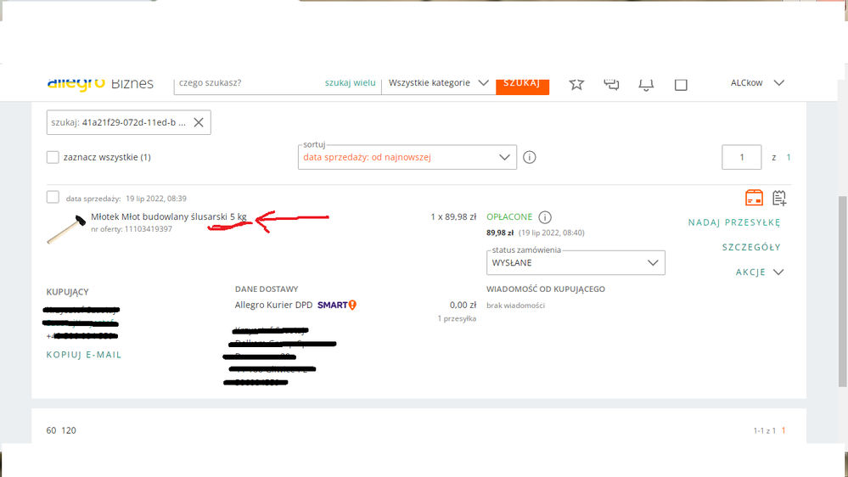Expand the AKCJE menu
The height and width of the screenshot is (477, 848).
click(759, 272)
